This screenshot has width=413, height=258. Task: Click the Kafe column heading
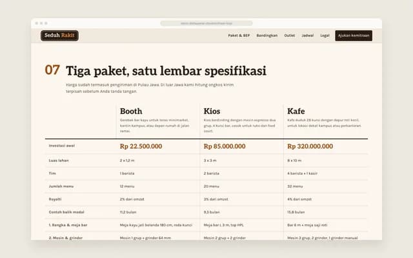(296, 111)
